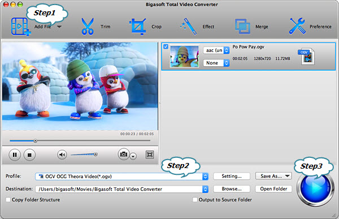Viewport: 339px width, 219px height.
Task: Click the video preview area
Action: pos(80,86)
